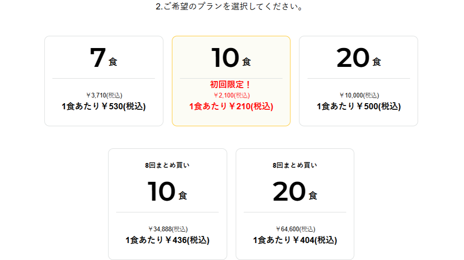Click the large 7 number
The image size is (464, 260).
pos(97,58)
